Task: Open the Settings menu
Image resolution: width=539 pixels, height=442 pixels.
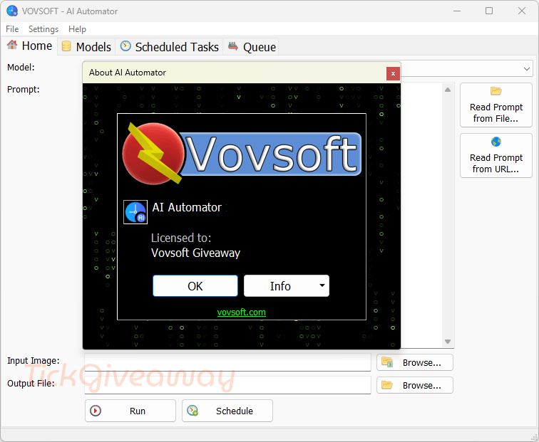Action: pyautogui.click(x=43, y=29)
